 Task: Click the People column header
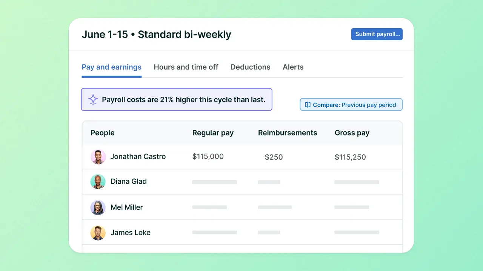point(102,133)
